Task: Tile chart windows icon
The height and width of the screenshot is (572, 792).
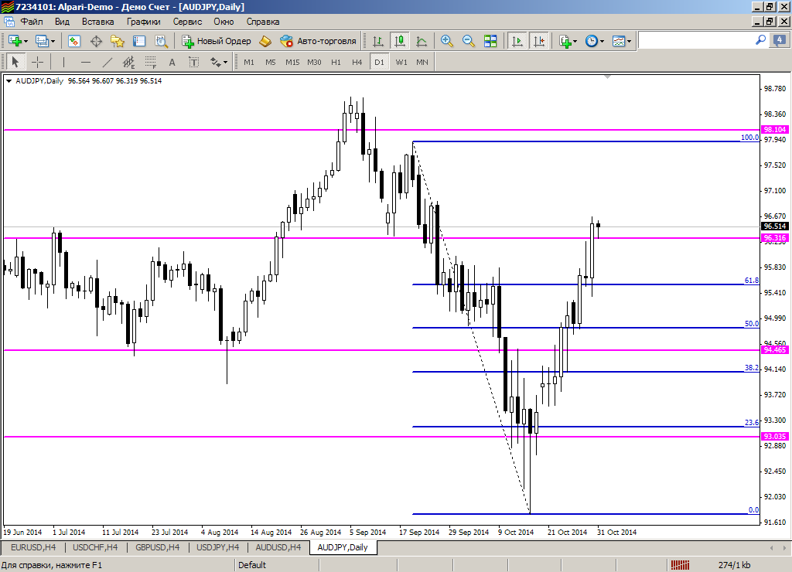Action: [490, 41]
